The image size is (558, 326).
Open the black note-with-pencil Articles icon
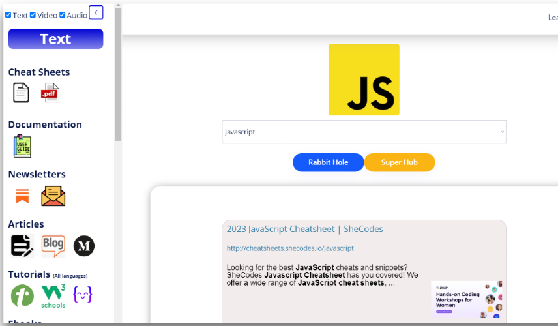[22, 246]
